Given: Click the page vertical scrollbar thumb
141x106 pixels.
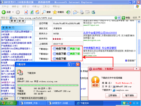Looking at the screenshot, I should [139, 47].
